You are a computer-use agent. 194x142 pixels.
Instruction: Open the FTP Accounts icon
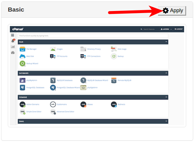point(53,56)
